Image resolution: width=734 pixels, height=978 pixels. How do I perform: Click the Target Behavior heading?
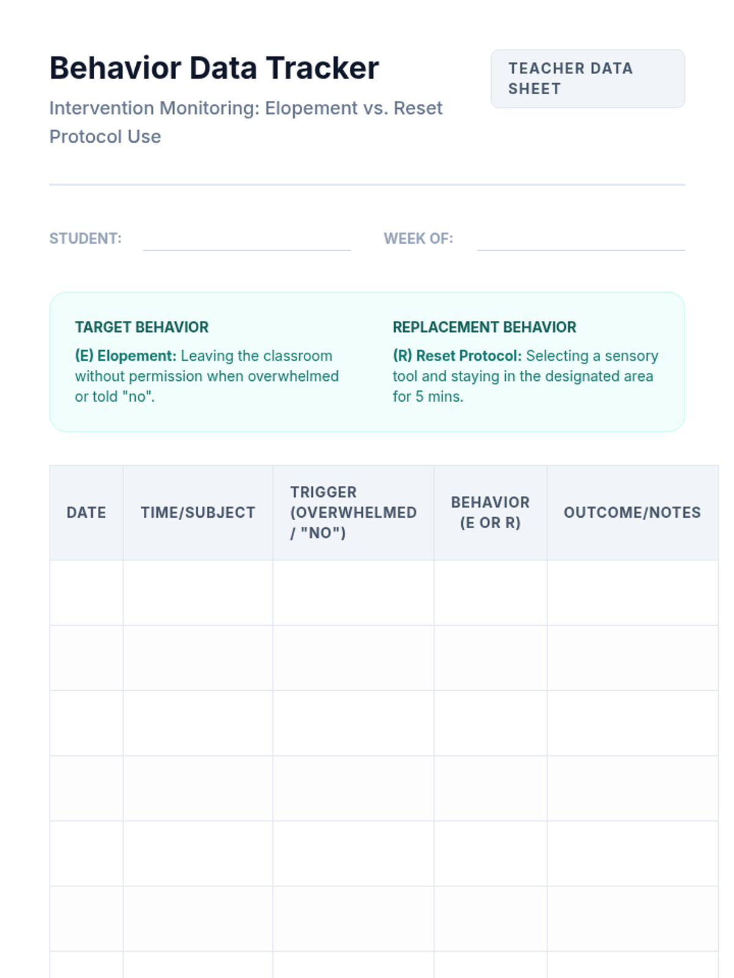point(142,327)
